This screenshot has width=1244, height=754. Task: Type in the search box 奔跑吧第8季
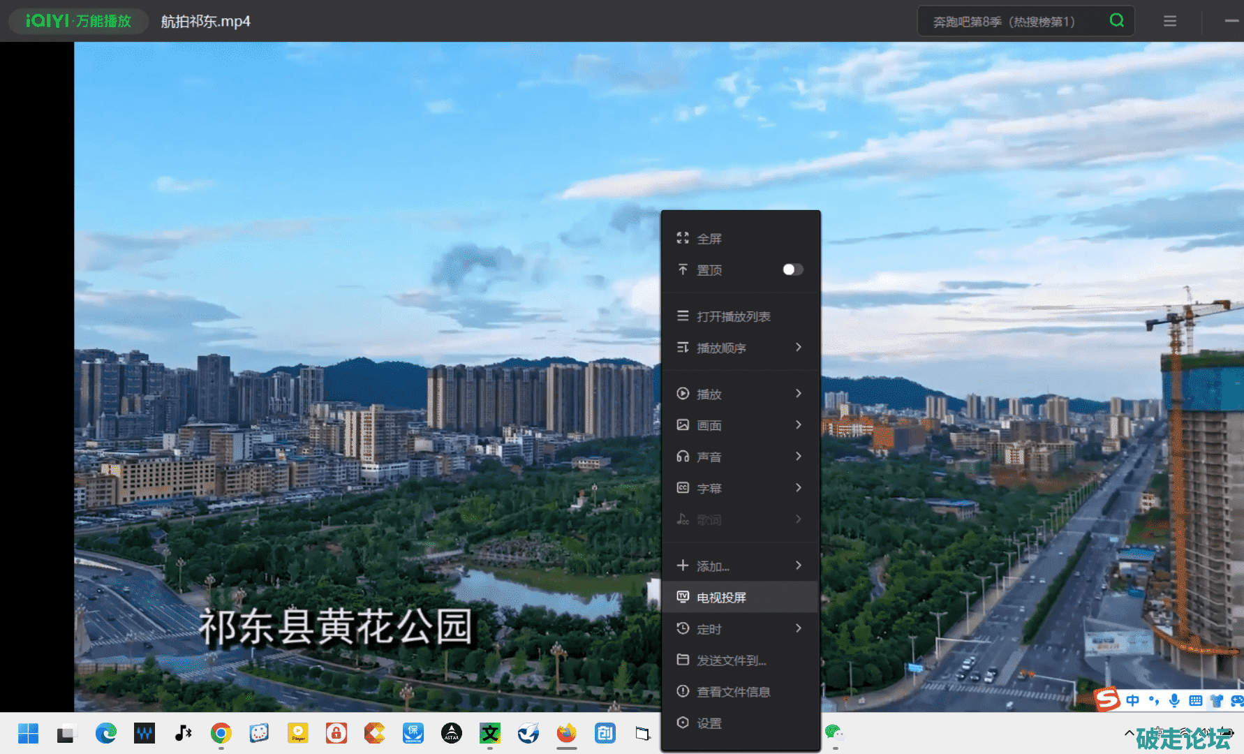1012,22
